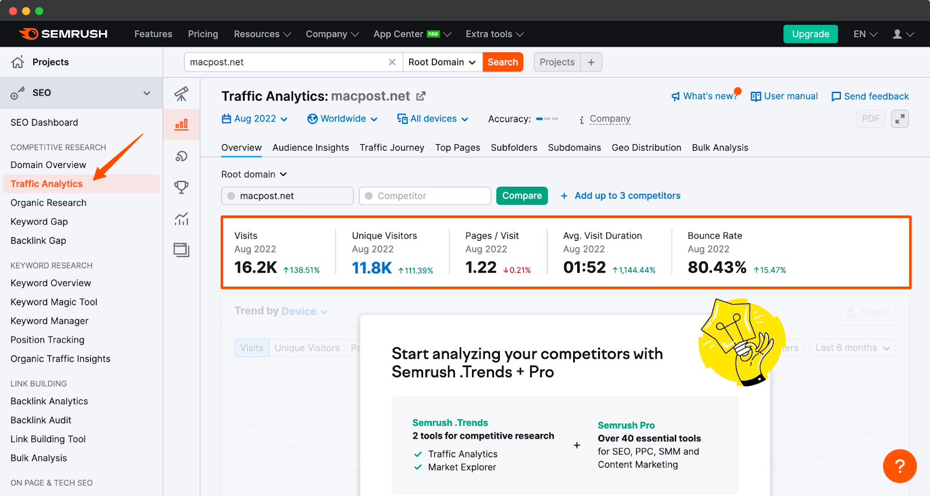Open the telescope icon in the side rail
The image size is (930, 496).
(x=181, y=93)
